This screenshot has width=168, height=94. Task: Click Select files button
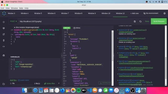click(50, 84)
